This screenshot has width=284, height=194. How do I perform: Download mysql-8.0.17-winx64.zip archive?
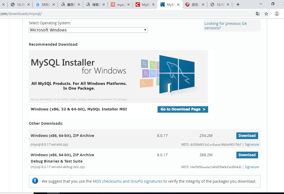point(247,136)
